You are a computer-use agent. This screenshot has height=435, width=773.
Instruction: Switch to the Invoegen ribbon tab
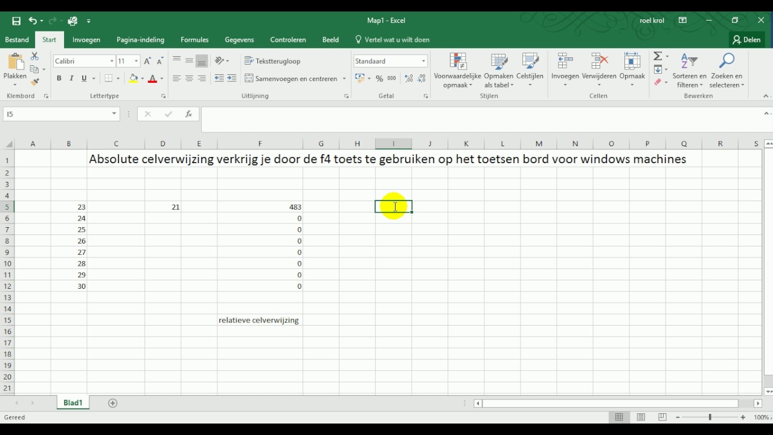[86, 40]
